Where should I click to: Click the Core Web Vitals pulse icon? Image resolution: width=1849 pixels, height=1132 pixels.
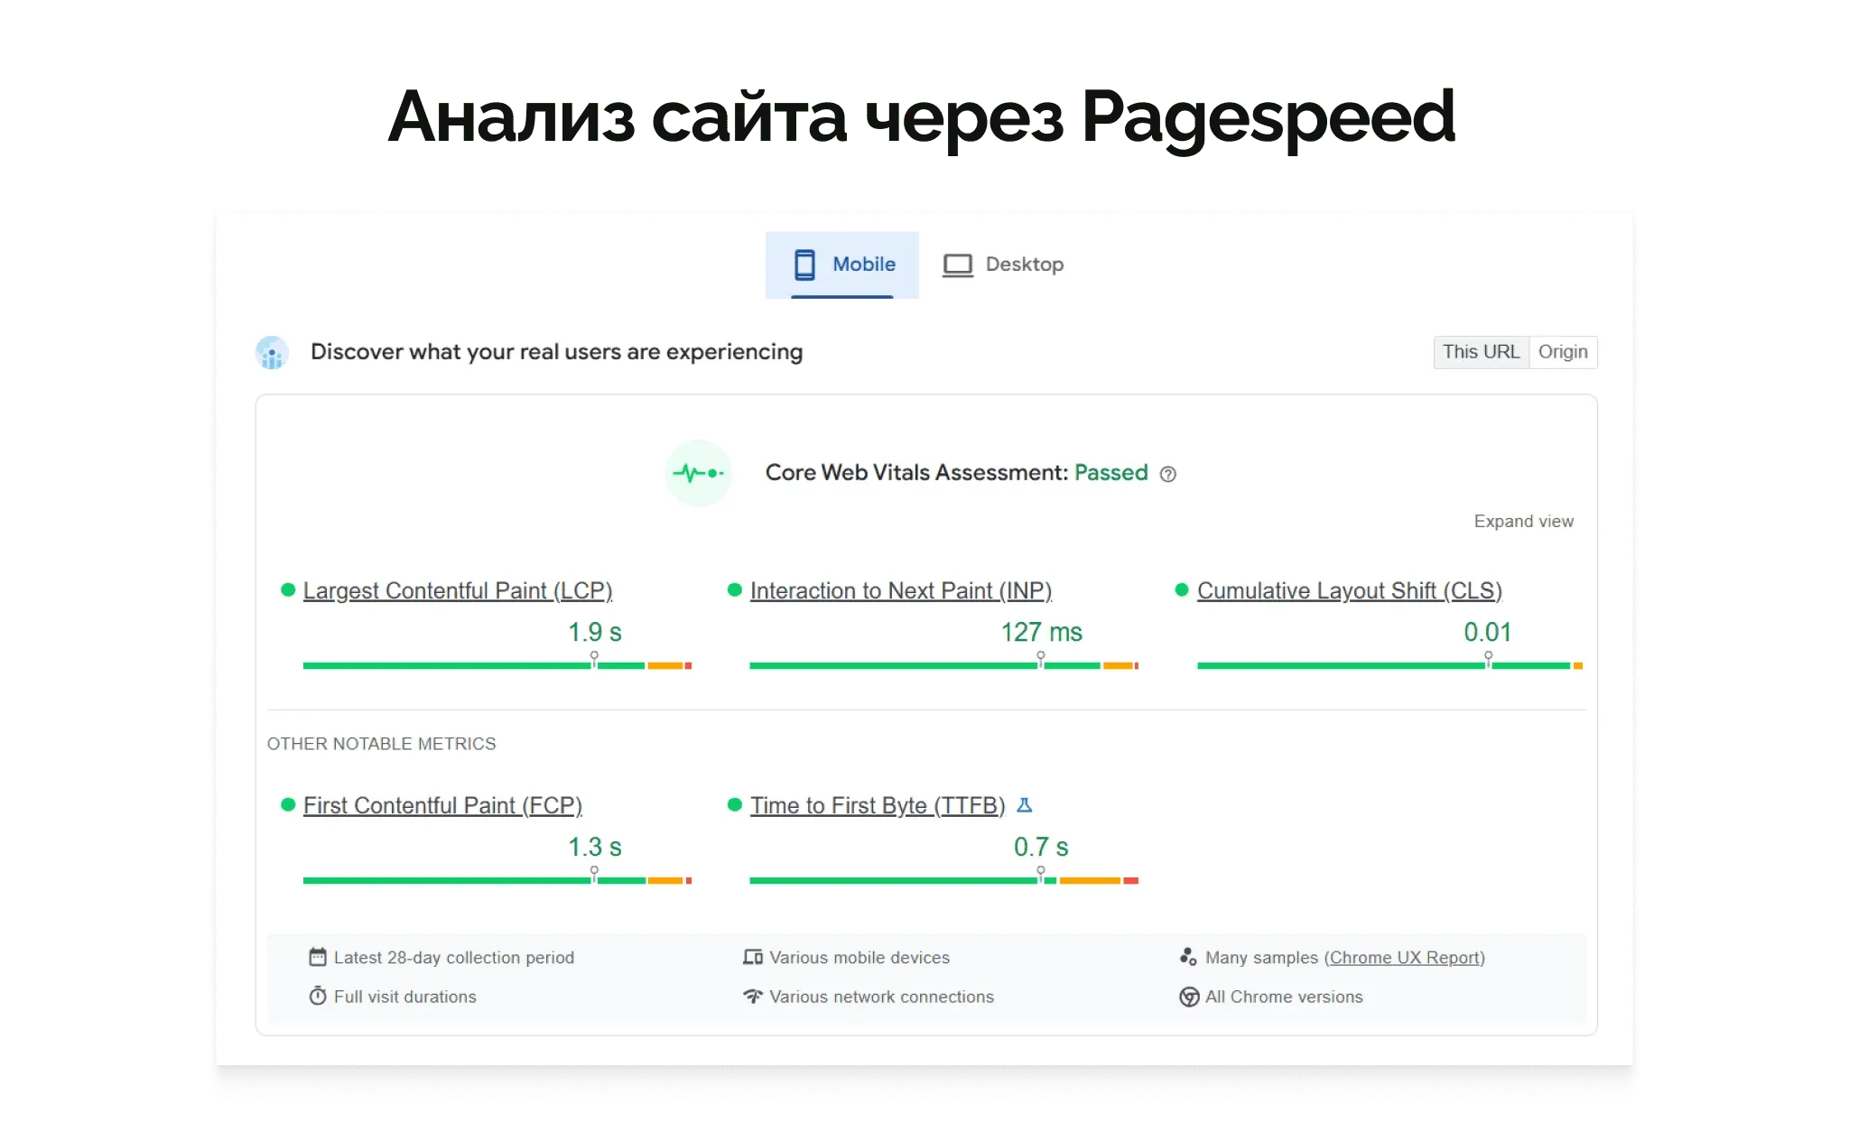click(699, 473)
